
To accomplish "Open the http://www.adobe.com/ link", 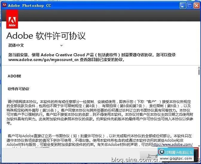I will click(172, 145).
